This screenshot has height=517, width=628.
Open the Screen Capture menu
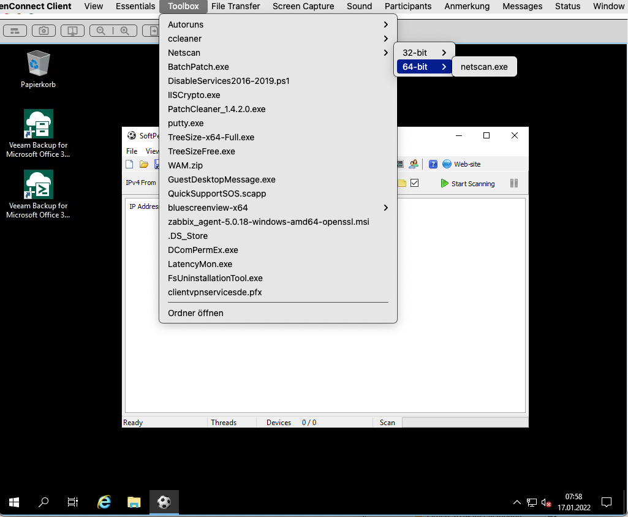[303, 6]
